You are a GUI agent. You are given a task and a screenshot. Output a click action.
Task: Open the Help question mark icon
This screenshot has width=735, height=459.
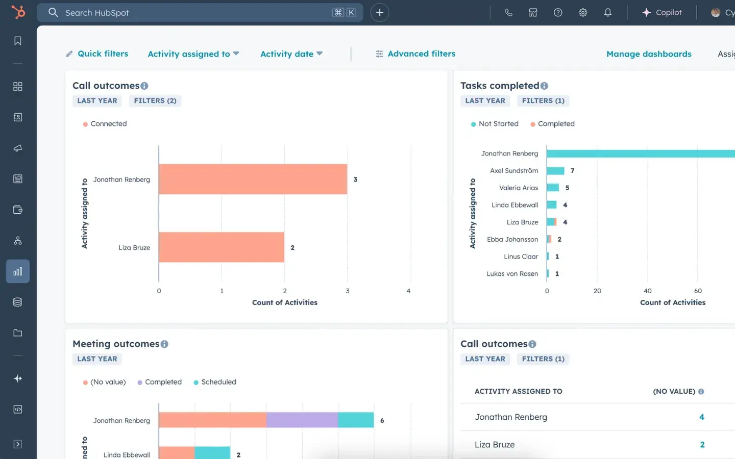pos(558,13)
